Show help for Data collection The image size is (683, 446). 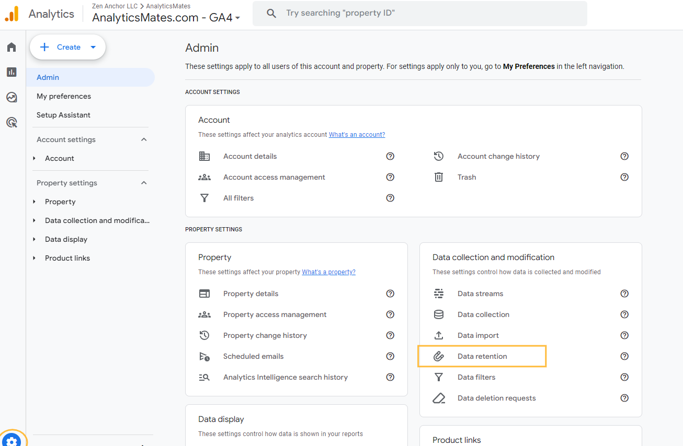coord(624,314)
